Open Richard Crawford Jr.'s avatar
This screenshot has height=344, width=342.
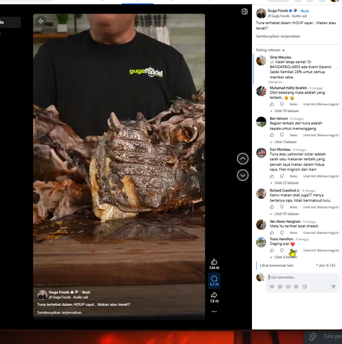tap(261, 193)
